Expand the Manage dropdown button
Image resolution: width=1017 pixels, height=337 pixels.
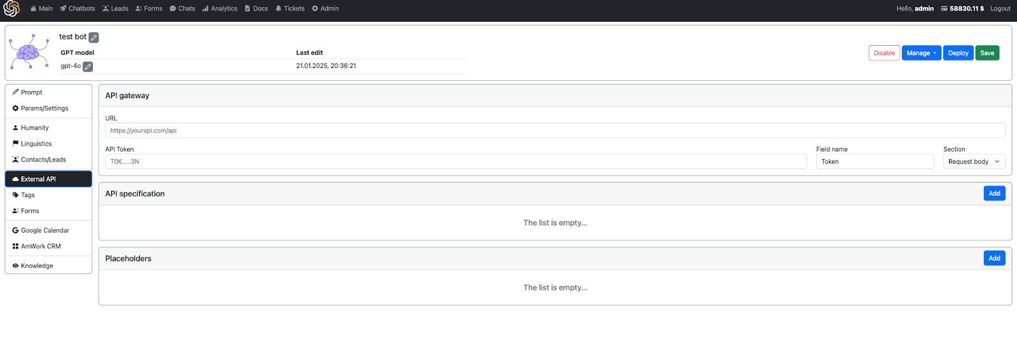921,53
